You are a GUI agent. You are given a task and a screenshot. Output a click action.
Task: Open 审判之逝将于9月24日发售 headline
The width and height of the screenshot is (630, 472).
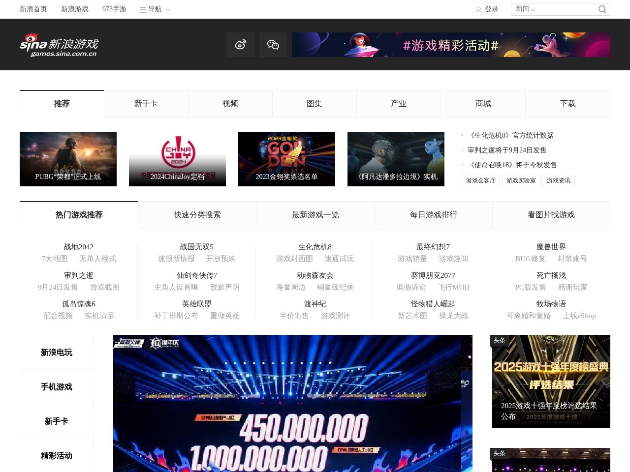(x=507, y=150)
